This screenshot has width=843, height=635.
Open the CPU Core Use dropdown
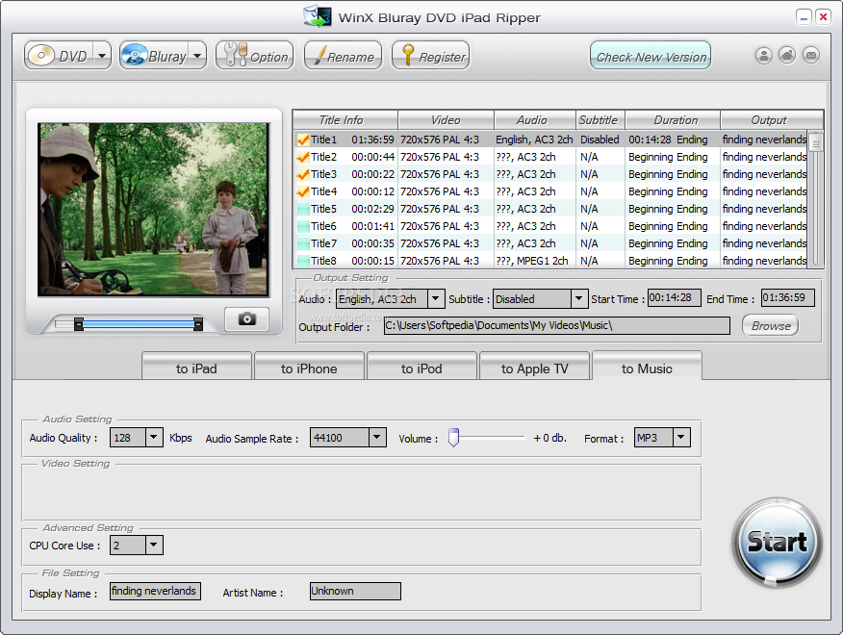[x=154, y=546]
